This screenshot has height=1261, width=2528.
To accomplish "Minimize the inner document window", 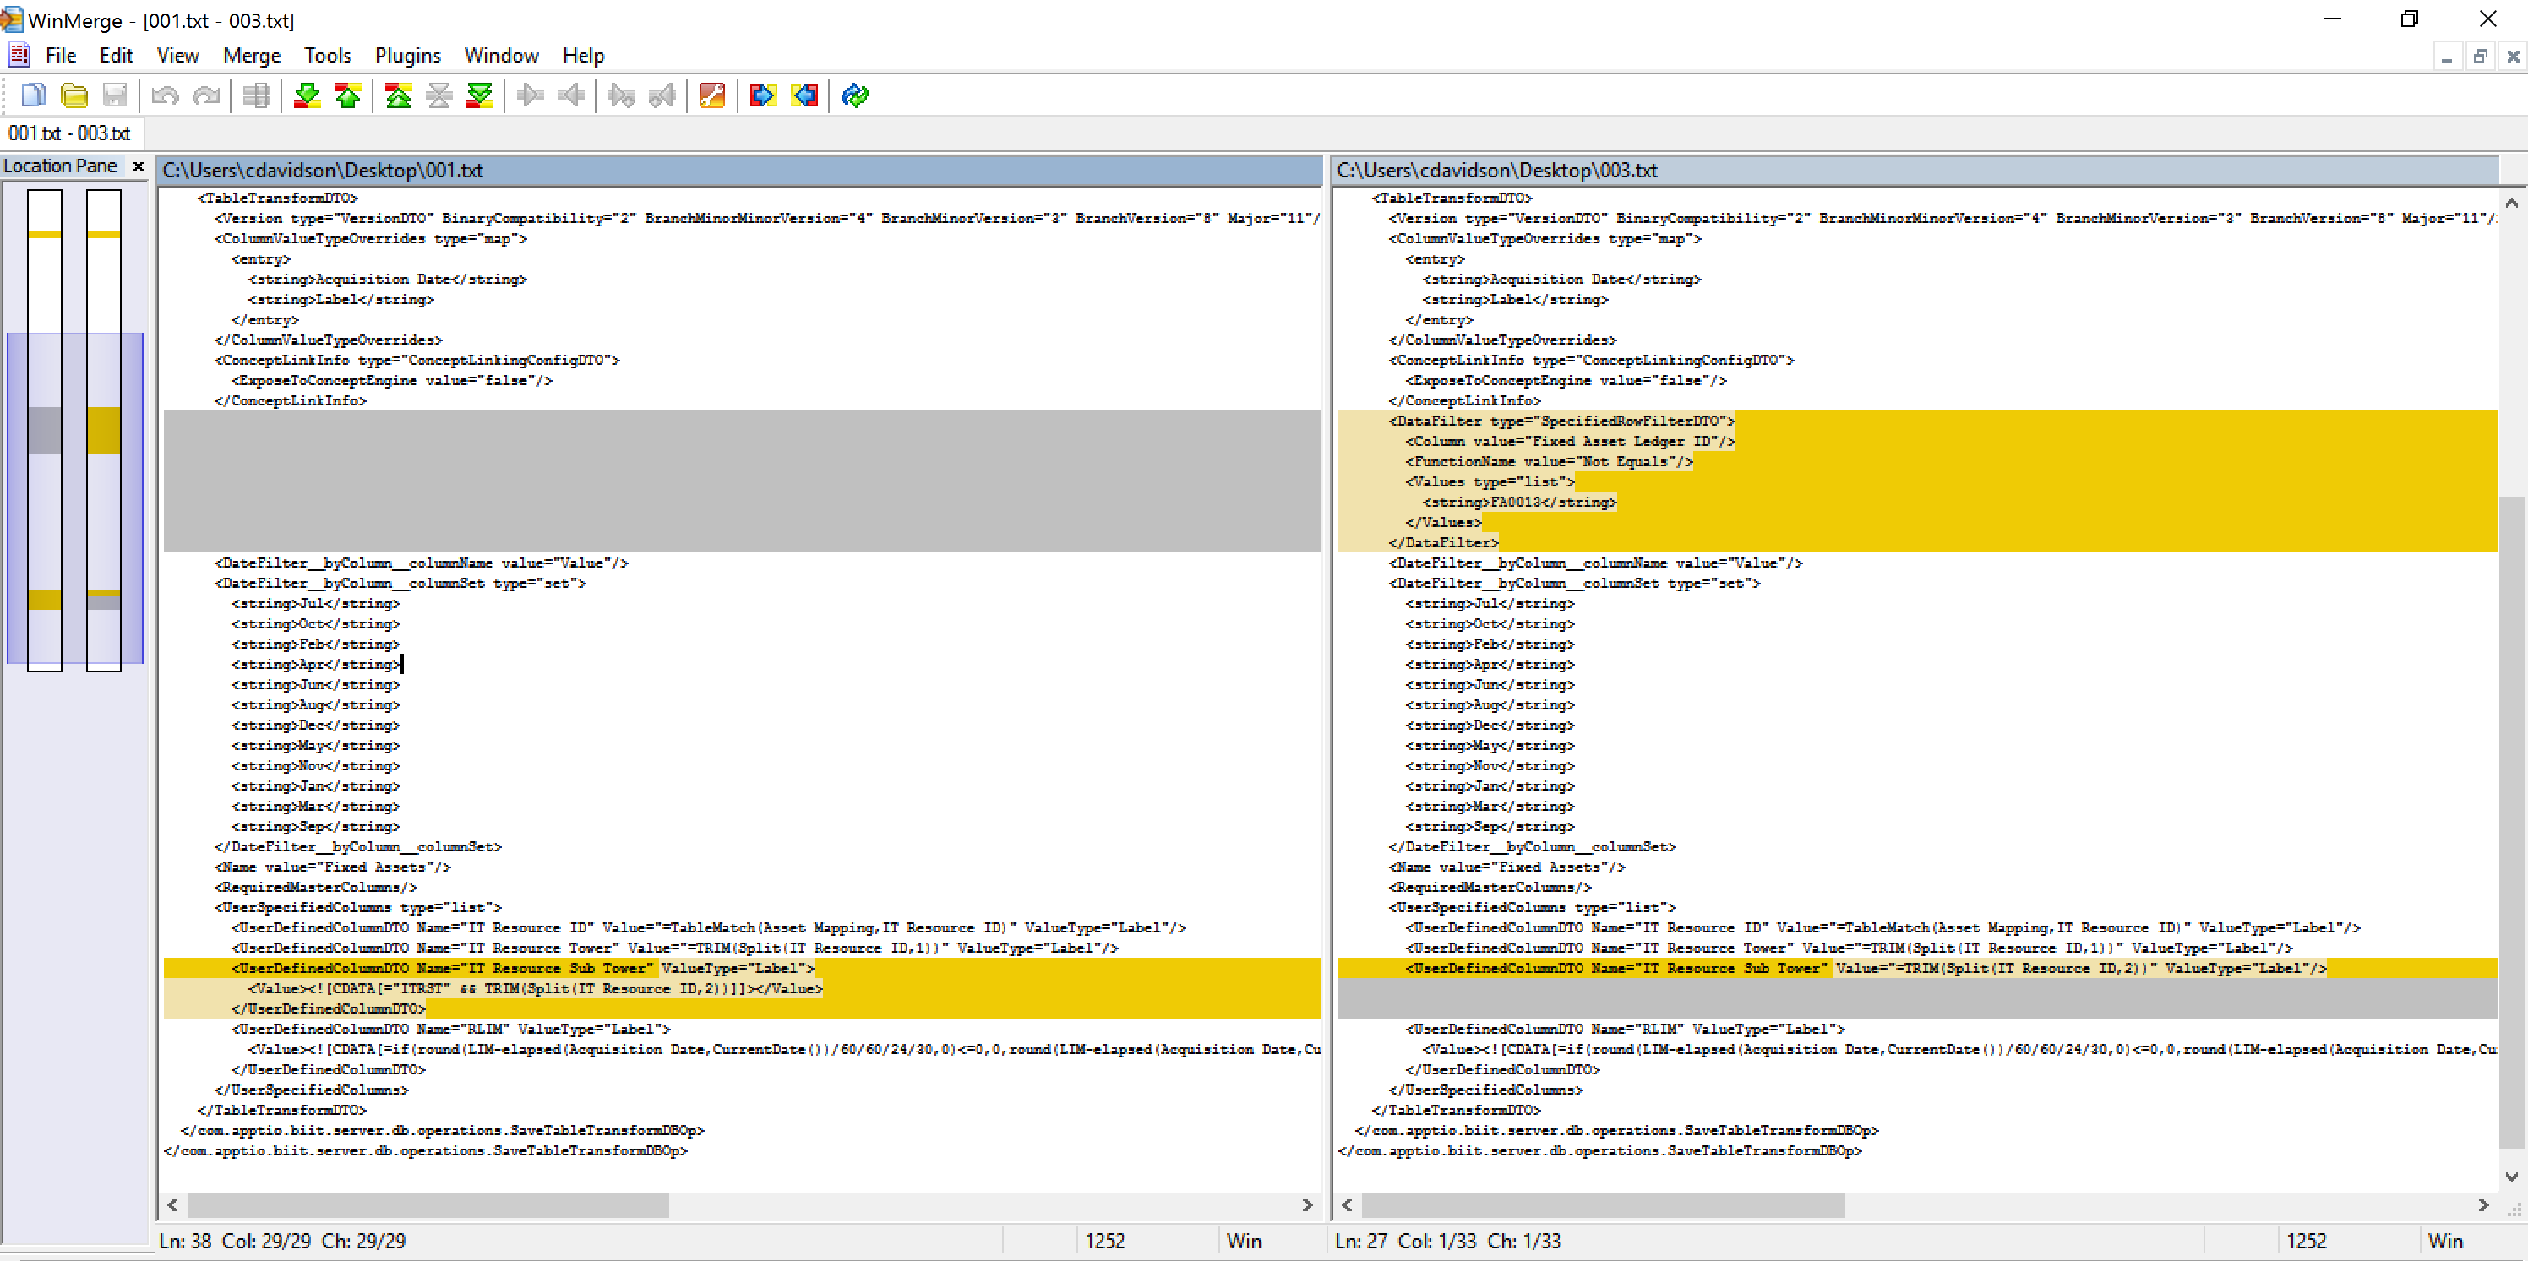I will 2447,57.
